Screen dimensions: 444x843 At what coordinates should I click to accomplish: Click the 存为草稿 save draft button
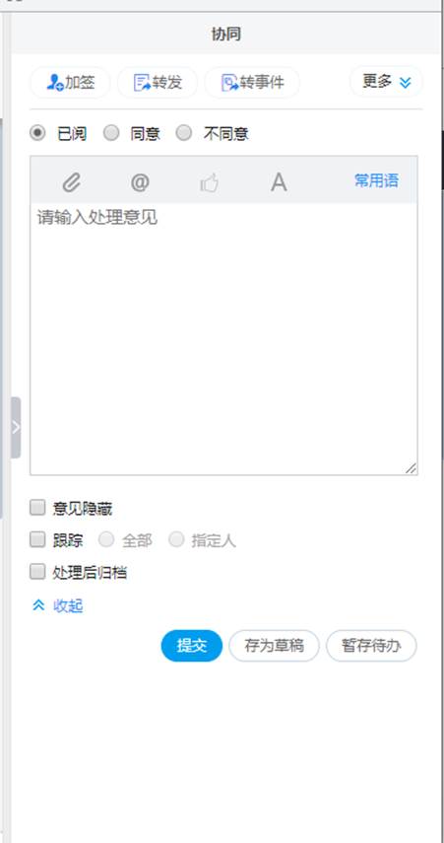(275, 646)
